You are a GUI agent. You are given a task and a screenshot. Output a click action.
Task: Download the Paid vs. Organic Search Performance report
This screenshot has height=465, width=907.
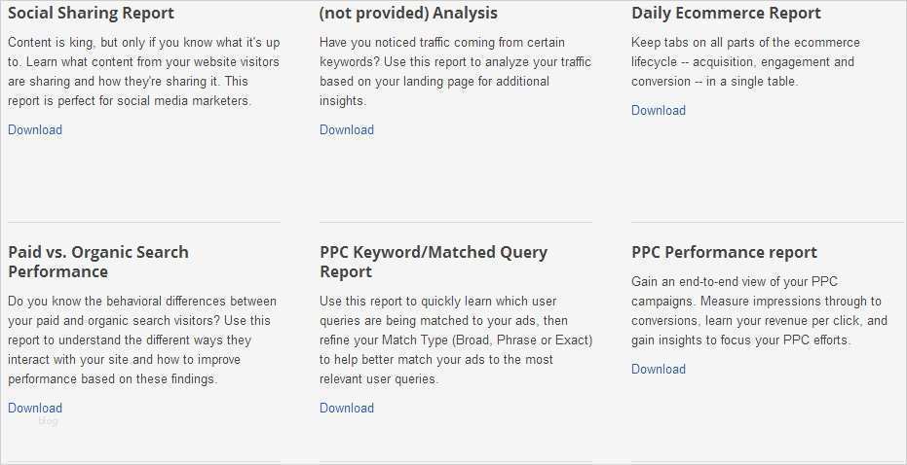[x=35, y=408]
